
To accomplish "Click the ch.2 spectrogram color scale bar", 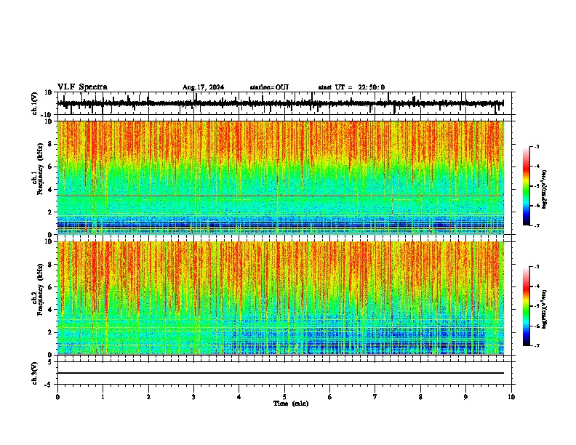I will tap(527, 306).
